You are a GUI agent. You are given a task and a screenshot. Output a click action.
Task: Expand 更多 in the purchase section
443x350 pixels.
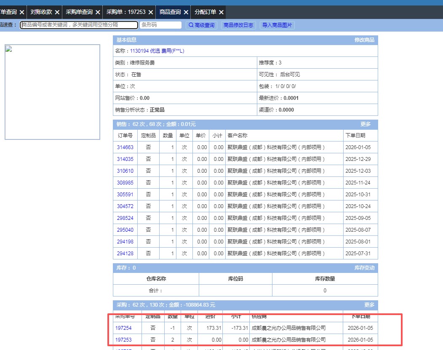(369, 305)
